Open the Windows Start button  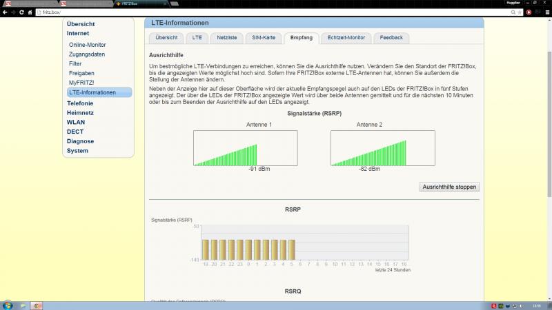click(x=8, y=305)
